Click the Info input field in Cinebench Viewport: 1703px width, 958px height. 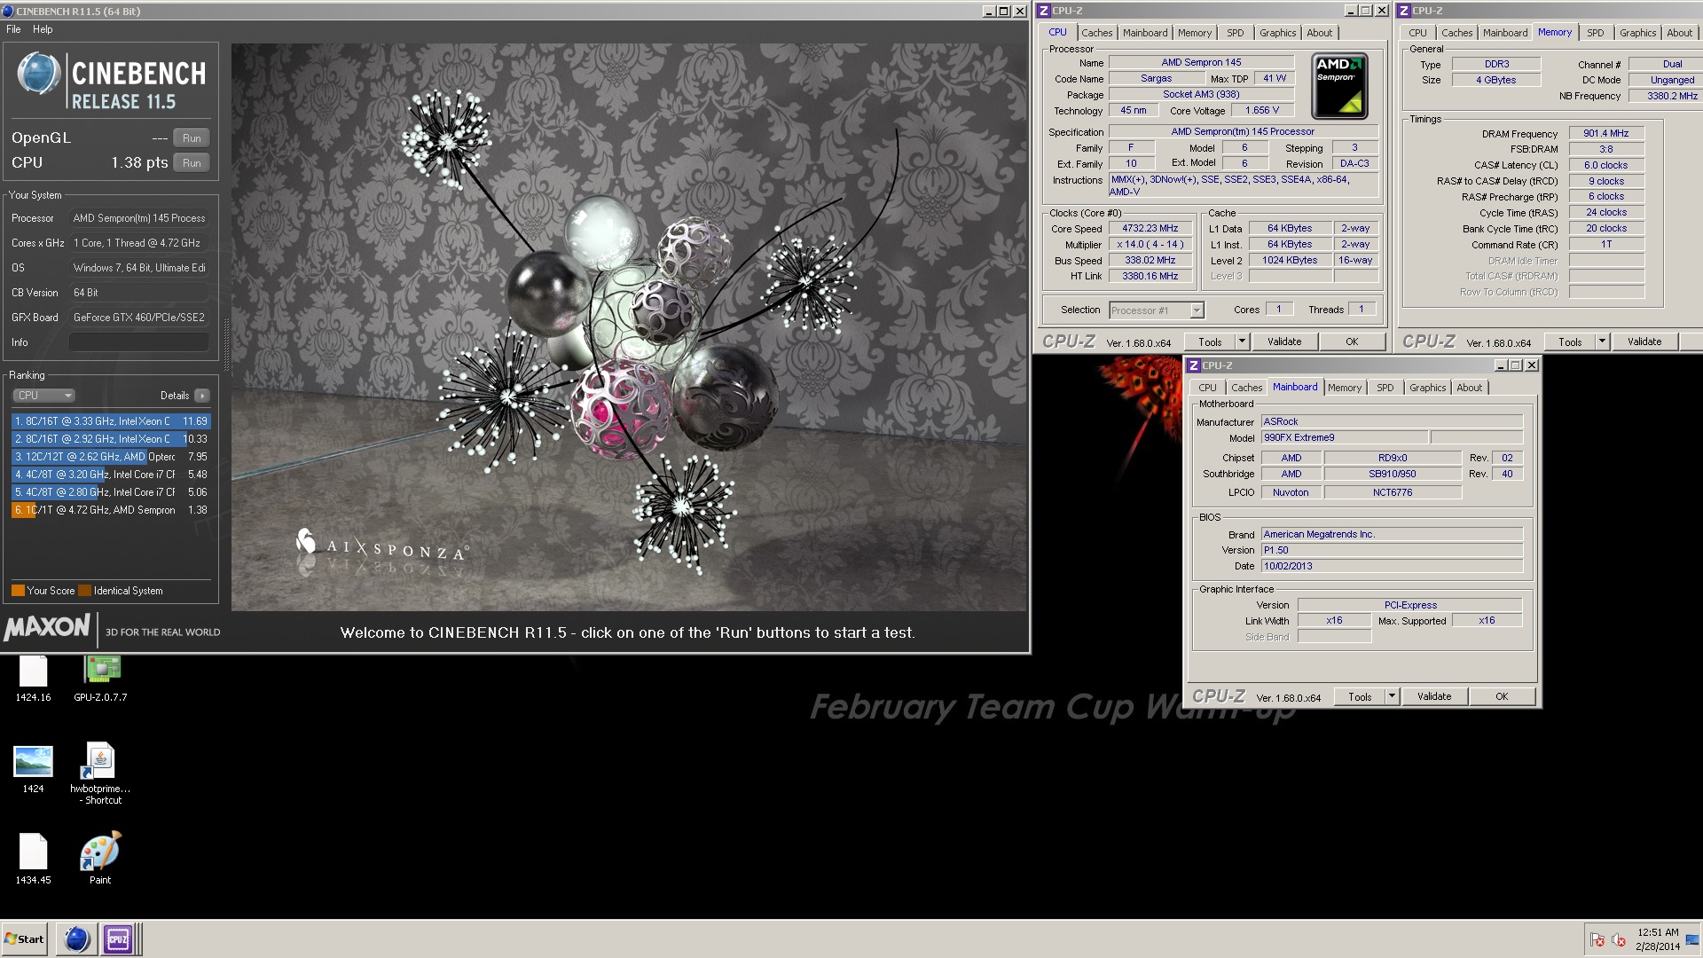[139, 342]
